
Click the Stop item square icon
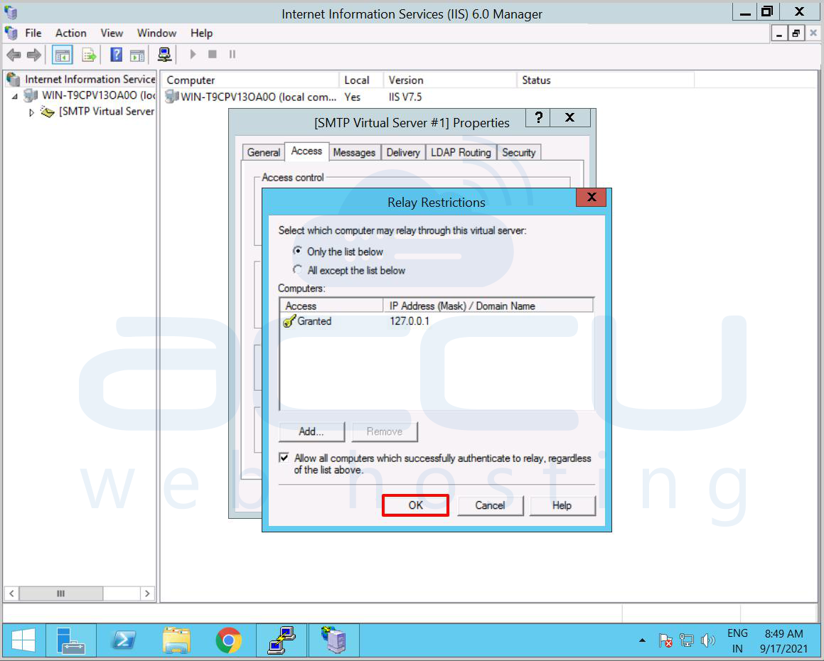click(213, 54)
